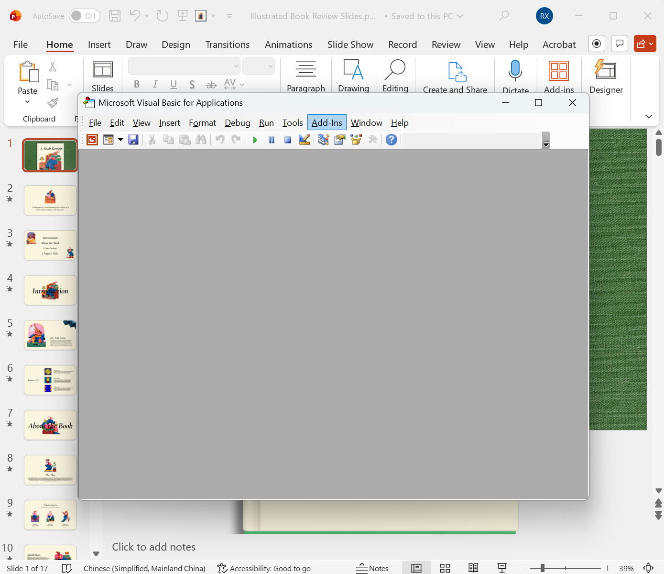Toggle the AutoSave switch on
This screenshot has height=574, width=664.
[84, 15]
